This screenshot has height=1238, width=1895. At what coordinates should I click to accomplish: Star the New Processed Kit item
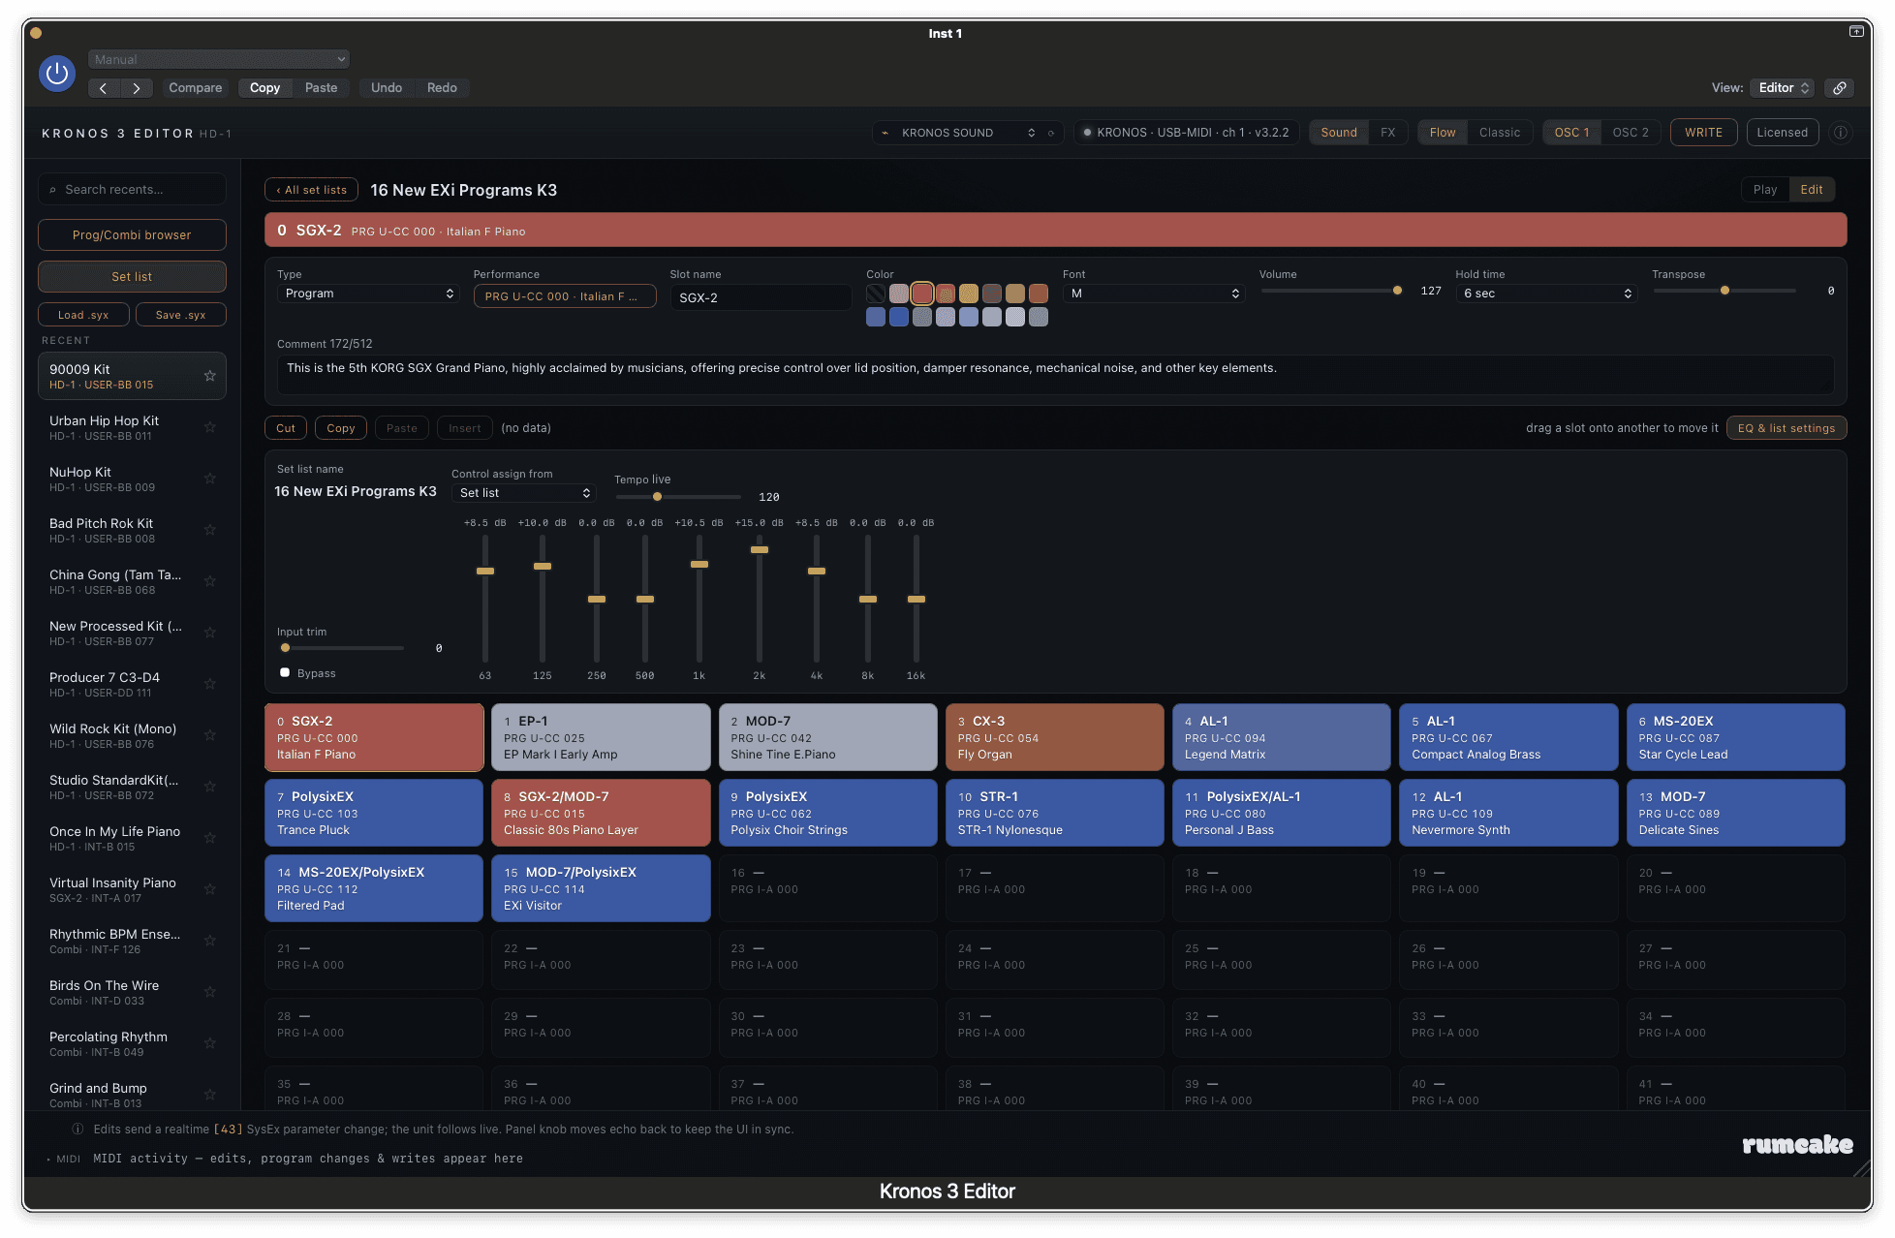pyautogui.click(x=209, y=633)
